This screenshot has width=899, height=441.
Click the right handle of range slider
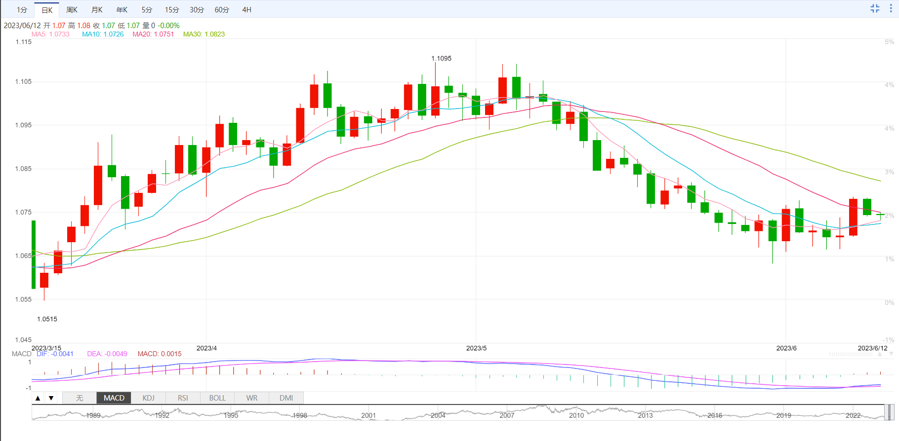click(x=892, y=412)
